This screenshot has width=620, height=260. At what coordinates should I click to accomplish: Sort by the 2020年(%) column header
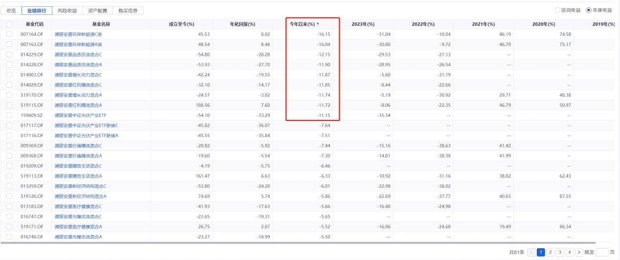click(544, 24)
